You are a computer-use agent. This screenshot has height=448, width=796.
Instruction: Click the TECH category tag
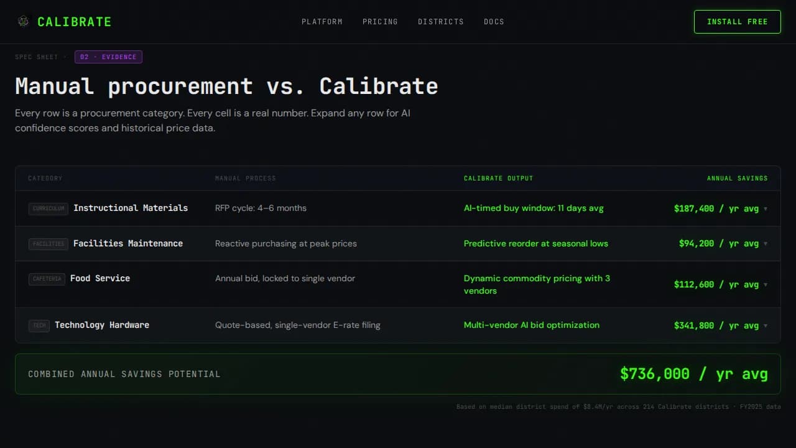tap(39, 325)
